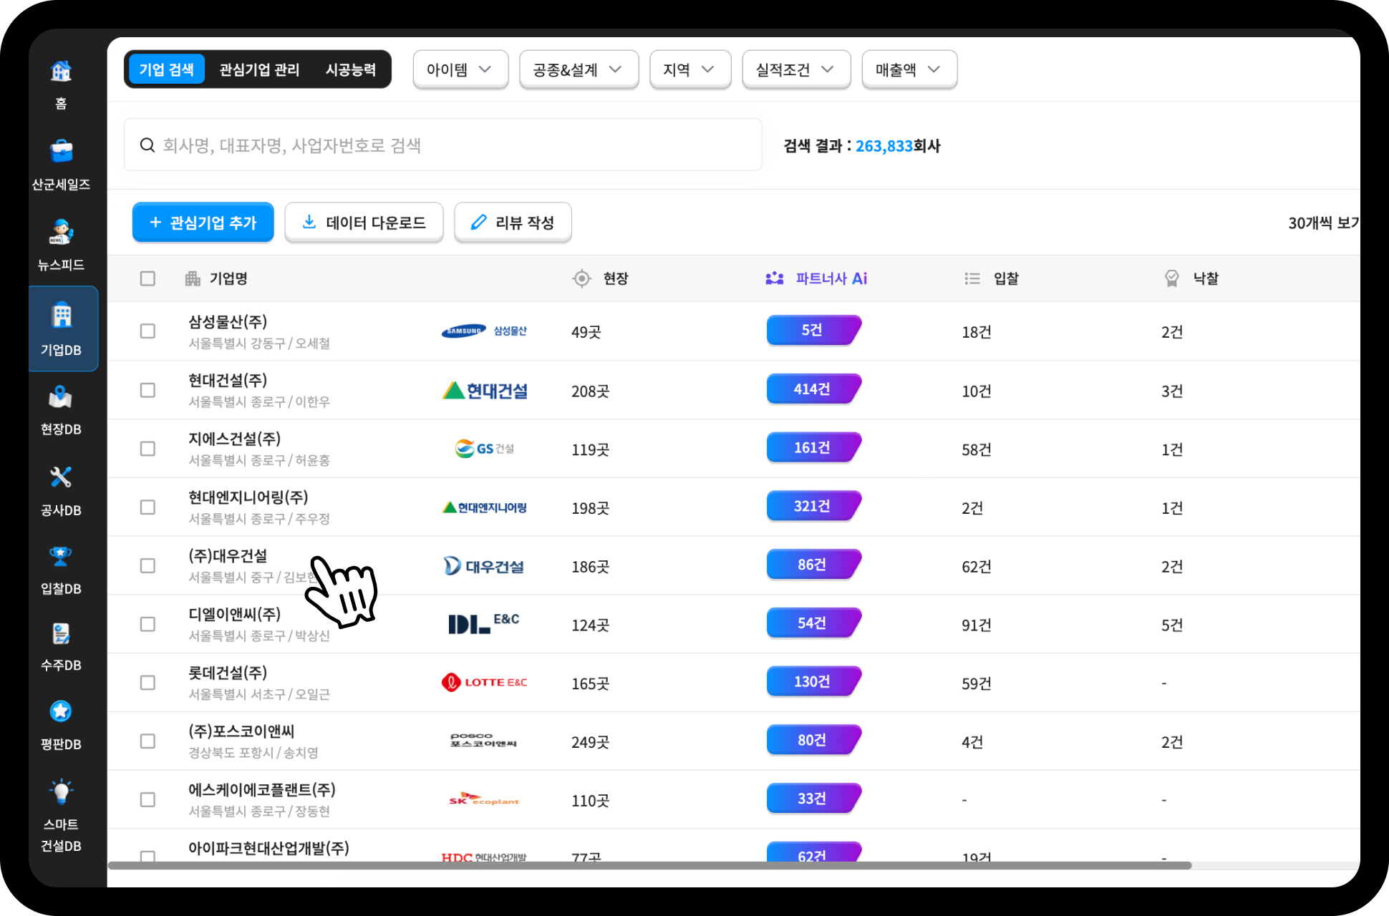The image size is (1389, 916).
Task: Open 입찰DB trophy icon
Action: [x=61, y=556]
